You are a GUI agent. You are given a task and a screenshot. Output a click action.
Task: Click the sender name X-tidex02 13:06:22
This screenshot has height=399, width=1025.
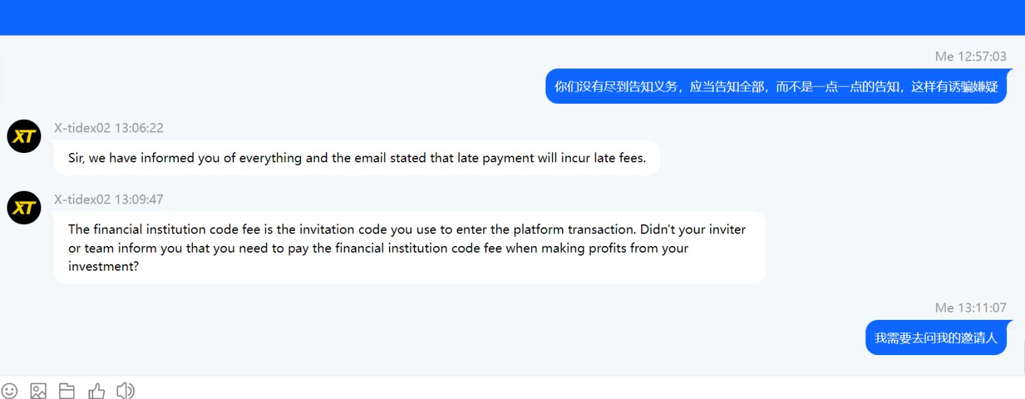coord(109,128)
